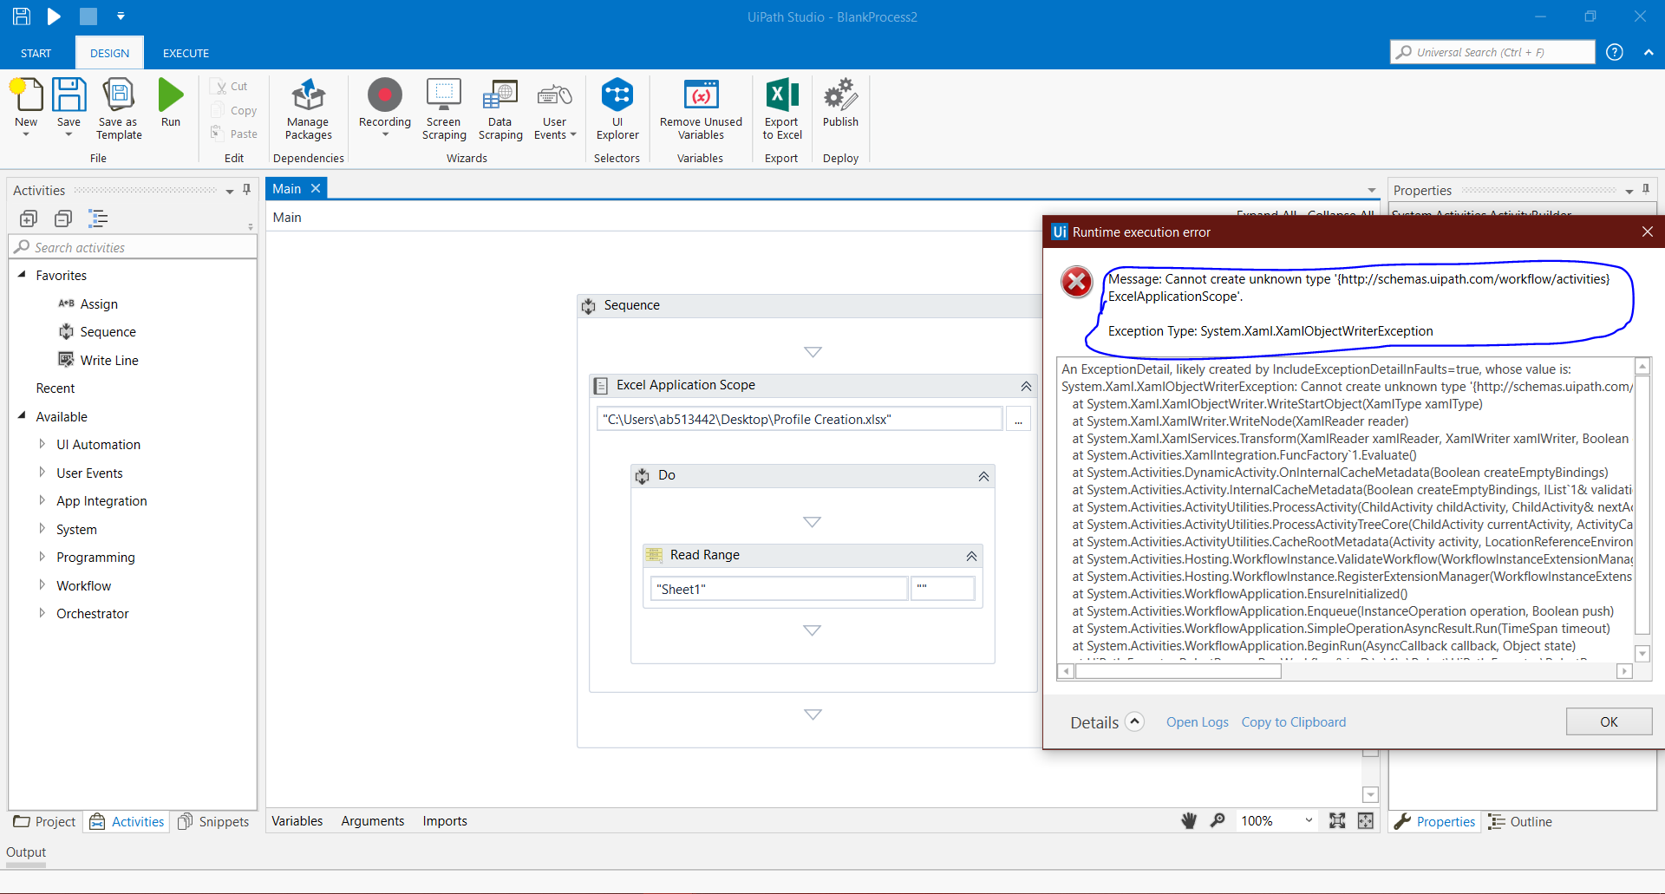
Task: Toggle Activities panel tree view icon
Action: point(98,219)
